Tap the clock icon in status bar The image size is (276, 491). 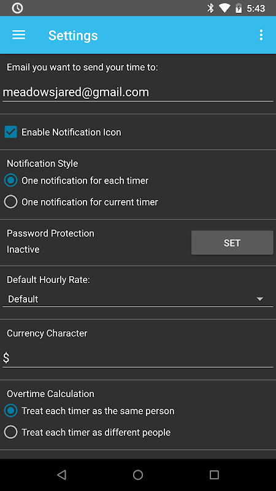point(17,8)
